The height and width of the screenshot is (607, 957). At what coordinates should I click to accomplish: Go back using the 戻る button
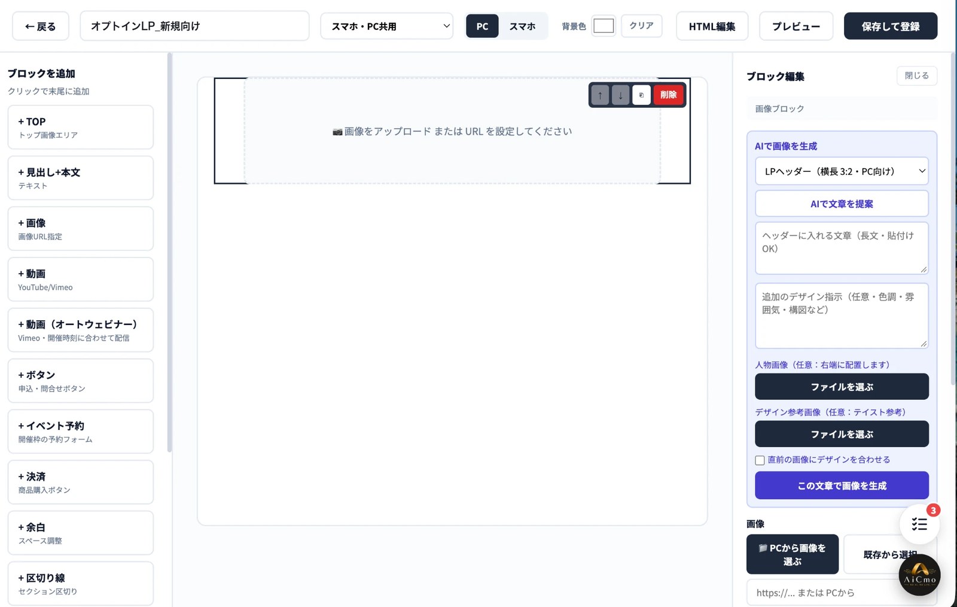[41, 26]
